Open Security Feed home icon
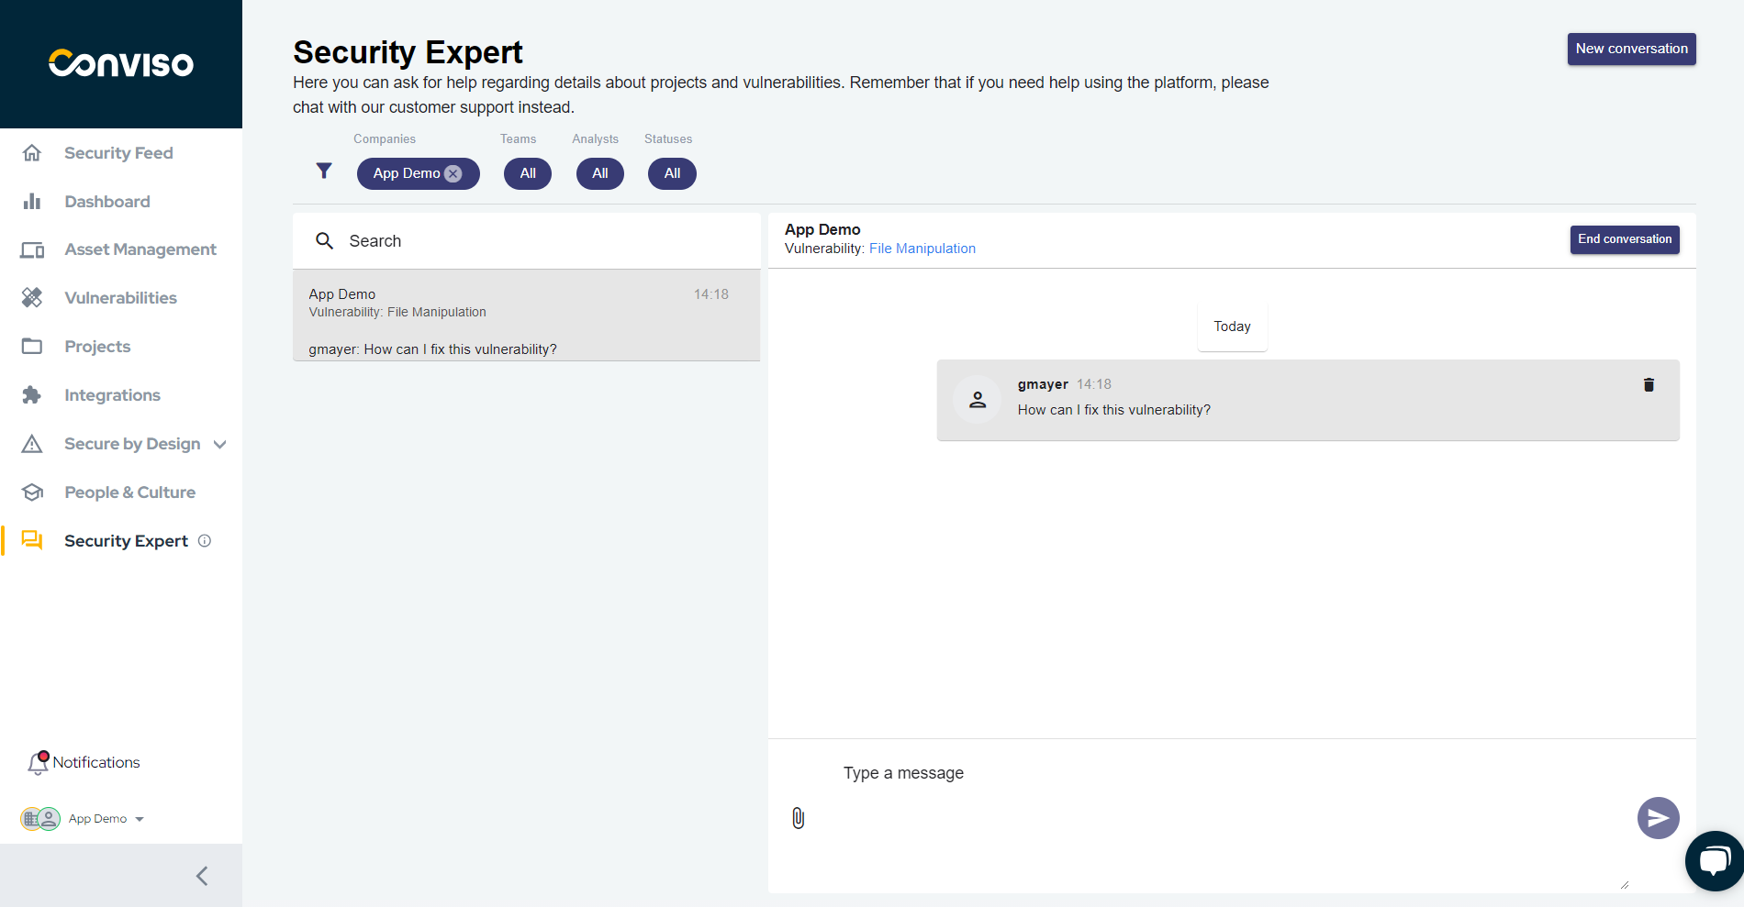Image resolution: width=1744 pixels, height=907 pixels. point(32,153)
